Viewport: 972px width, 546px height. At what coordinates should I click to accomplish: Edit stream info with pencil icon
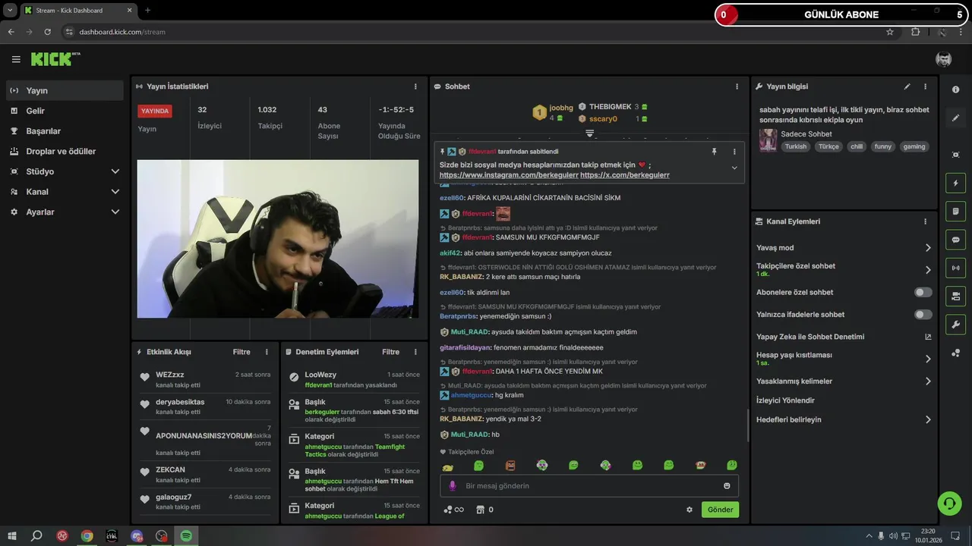(x=907, y=86)
